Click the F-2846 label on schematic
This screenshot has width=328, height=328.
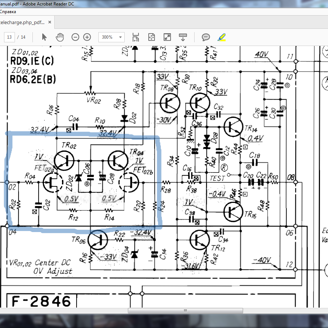pyautogui.click(x=41, y=301)
